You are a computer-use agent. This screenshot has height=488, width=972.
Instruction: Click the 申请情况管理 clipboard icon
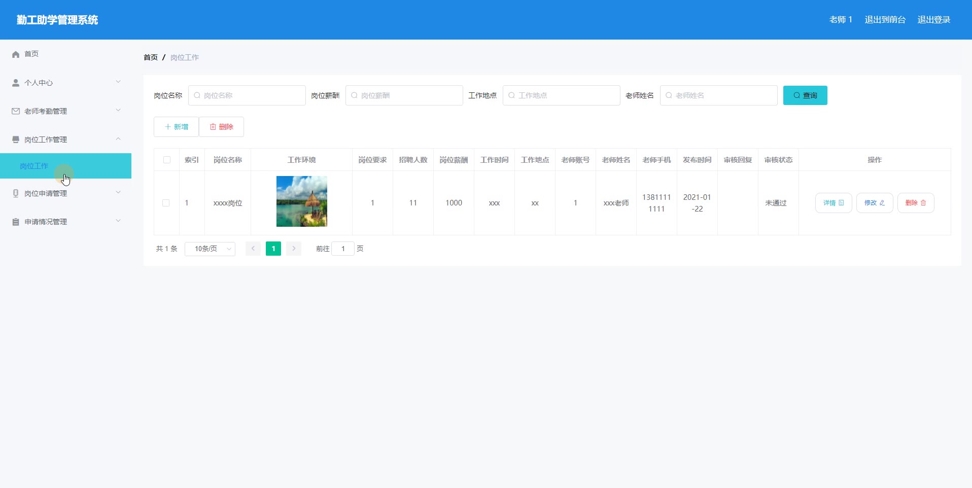pyautogui.click(x=16, y=222)
